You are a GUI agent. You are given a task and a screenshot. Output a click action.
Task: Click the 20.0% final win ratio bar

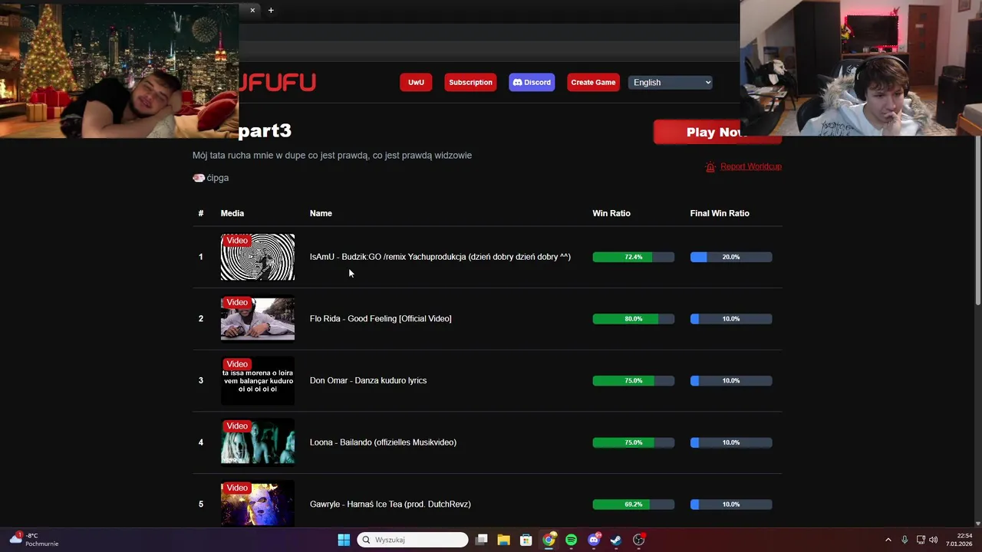pyautogui.click(x=731, y=257)
